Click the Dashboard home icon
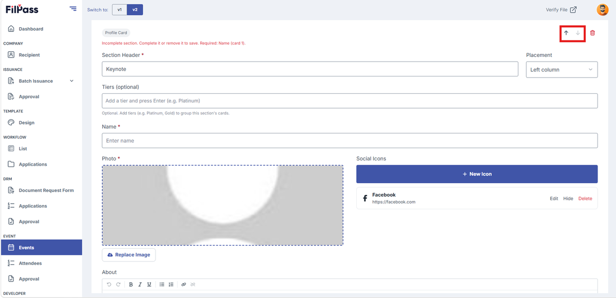 11,29
